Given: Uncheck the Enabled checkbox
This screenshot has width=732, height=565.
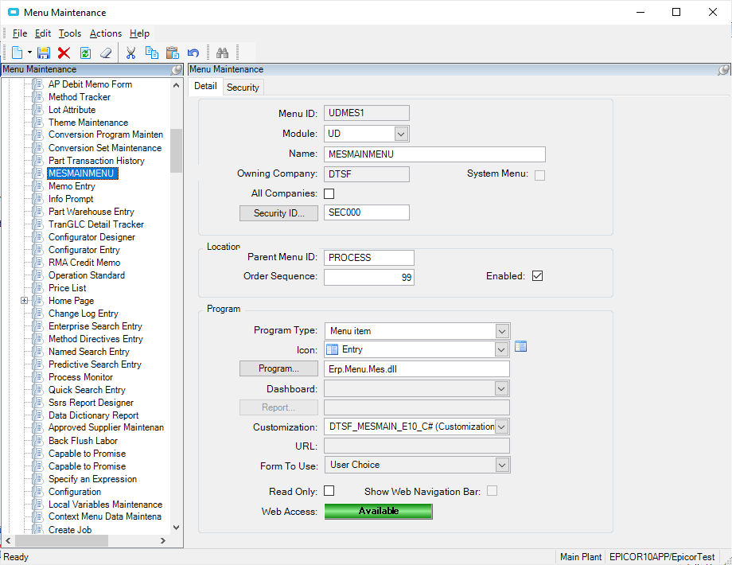Looking at the screenshot, I should click(537, 276).
